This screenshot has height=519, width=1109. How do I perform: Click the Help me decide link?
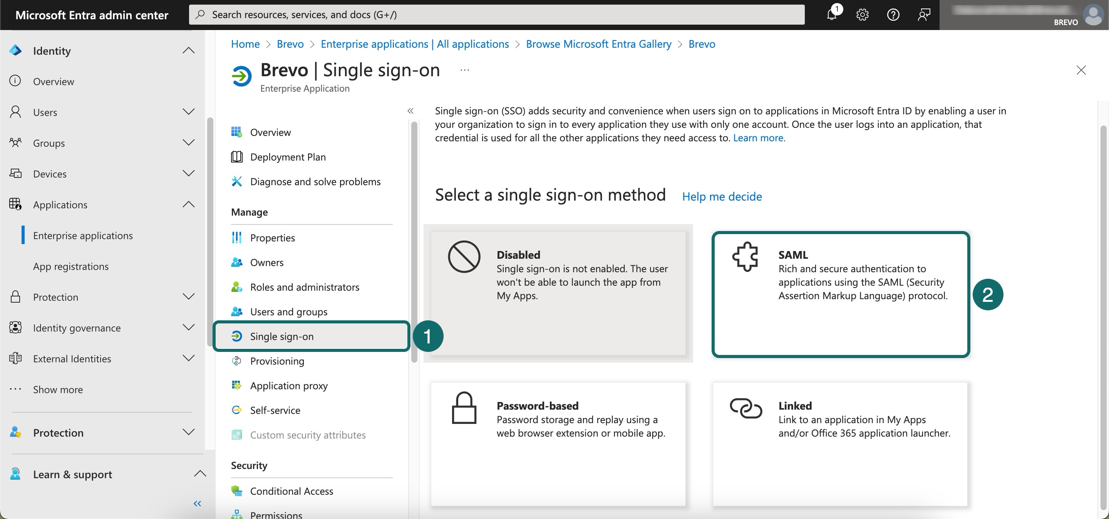point(722,197)
